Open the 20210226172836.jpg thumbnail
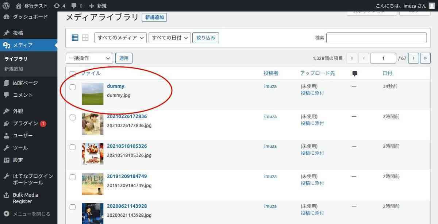 92,124
